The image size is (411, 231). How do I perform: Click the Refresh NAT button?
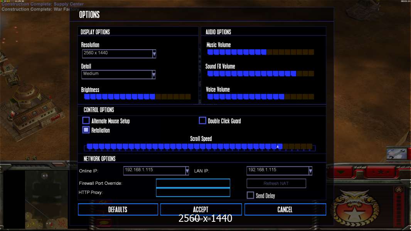tap(276, 183)
